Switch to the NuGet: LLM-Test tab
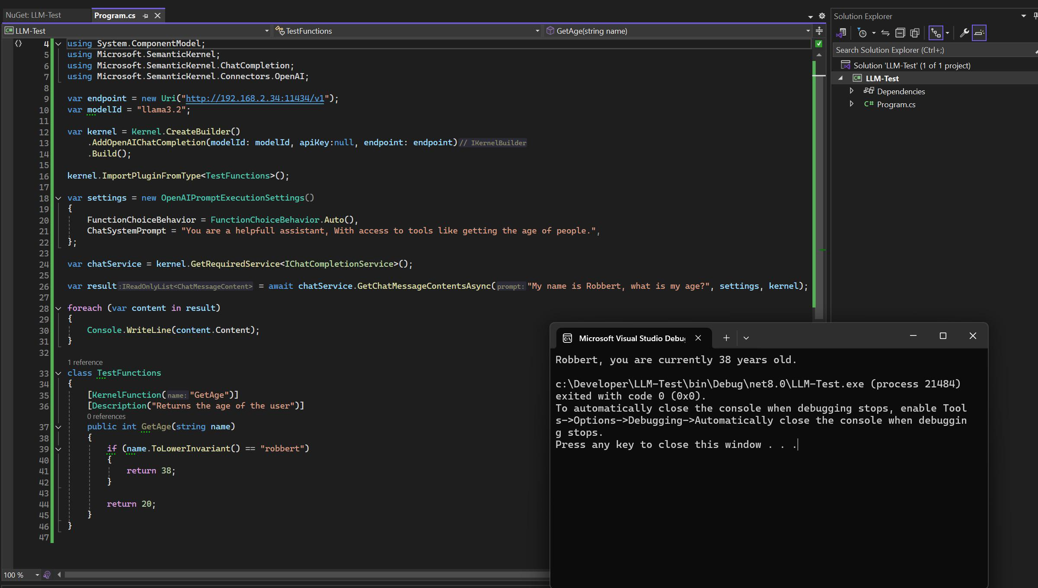 tap(34, 15)
